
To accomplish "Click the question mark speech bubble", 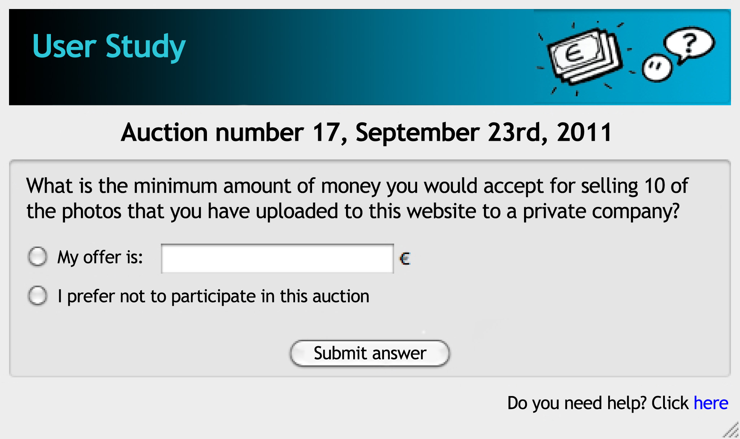I will coord(689,43).
